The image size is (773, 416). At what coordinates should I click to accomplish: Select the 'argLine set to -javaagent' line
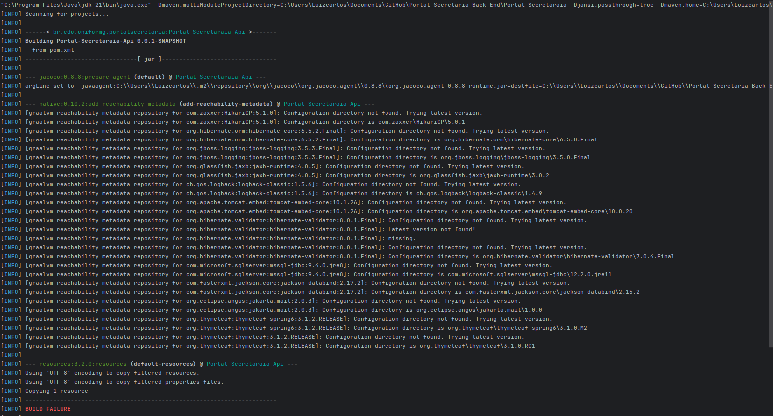click(386, 86)
